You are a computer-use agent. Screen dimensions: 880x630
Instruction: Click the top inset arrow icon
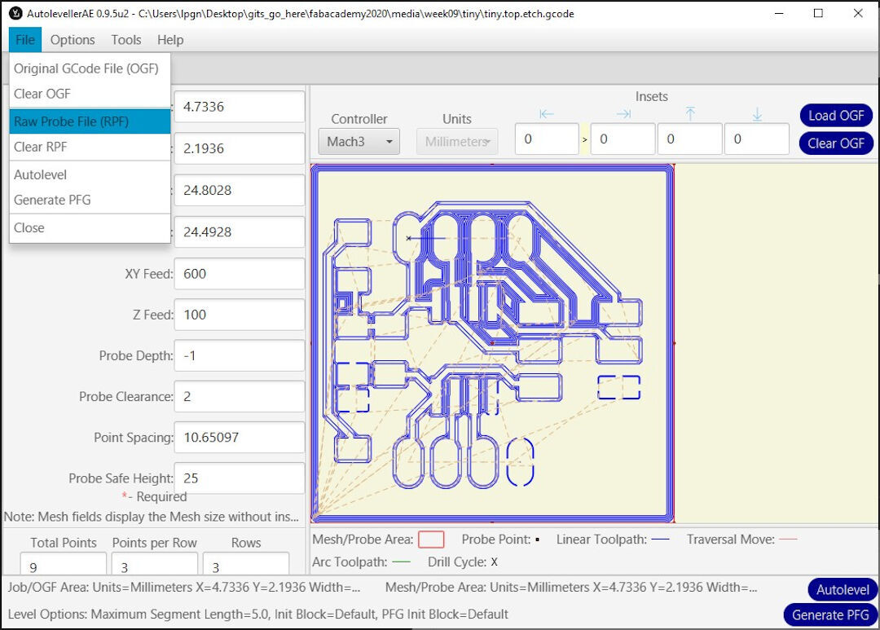click(x=690, y=114)
